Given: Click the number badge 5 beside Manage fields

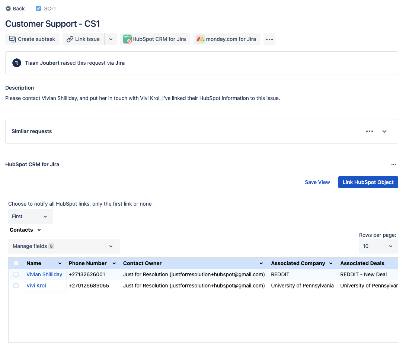Looking at the screenshot, I should coord(51,246).
